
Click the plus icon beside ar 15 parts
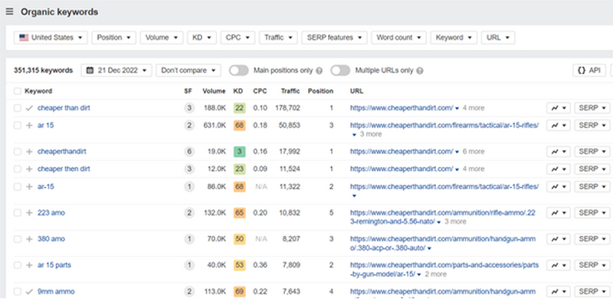[29, 265]
